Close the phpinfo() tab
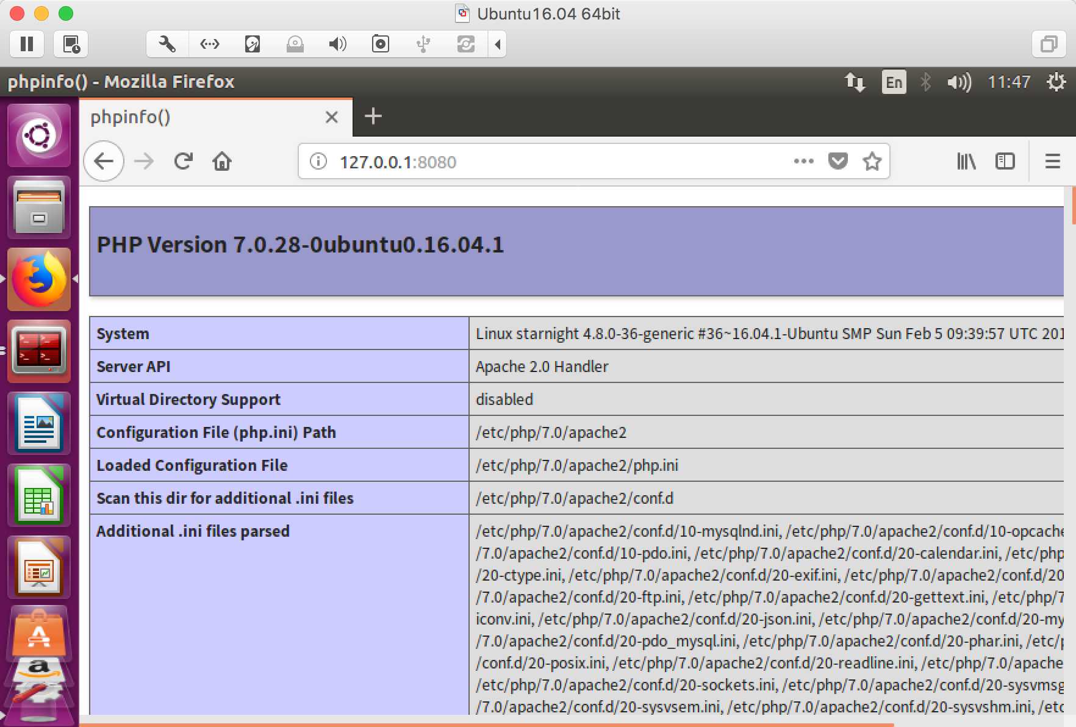 click(332, 116)
